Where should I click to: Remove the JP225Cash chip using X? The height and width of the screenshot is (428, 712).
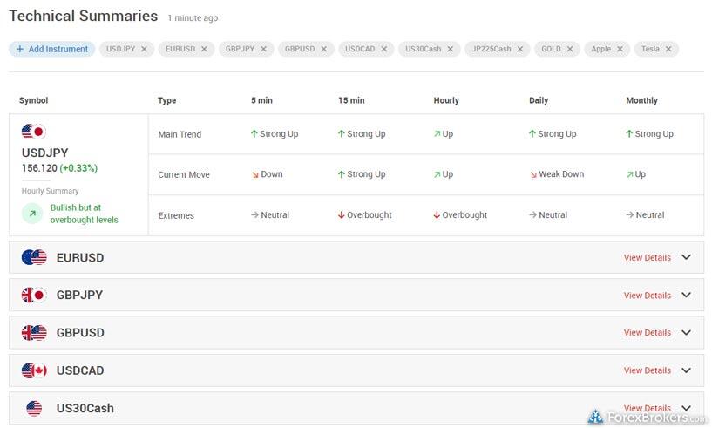click(x=520, y=50)
